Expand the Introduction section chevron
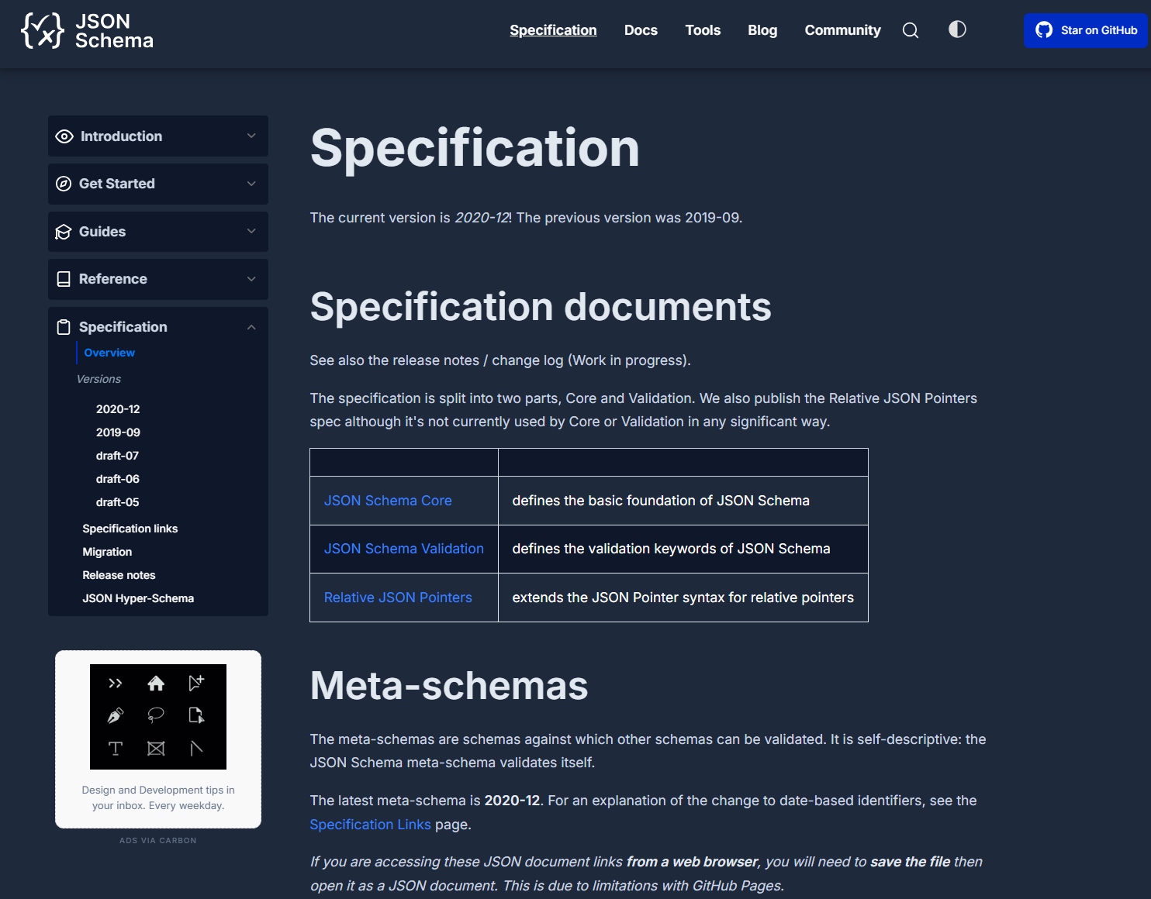 click(x=251, y=136)
